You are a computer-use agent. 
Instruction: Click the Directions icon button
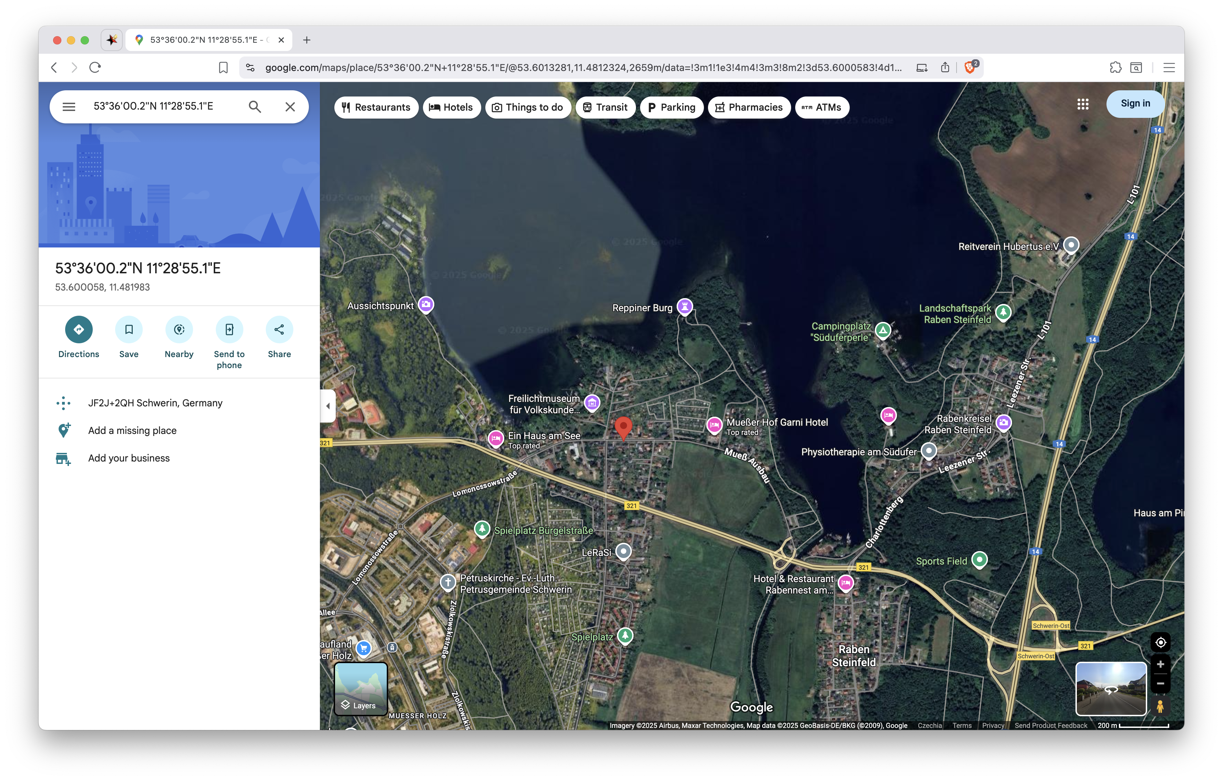click(x=79, y=329)
